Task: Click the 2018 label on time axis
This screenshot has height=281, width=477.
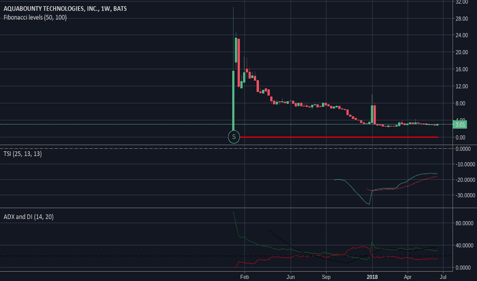Action: click(372, 277)
